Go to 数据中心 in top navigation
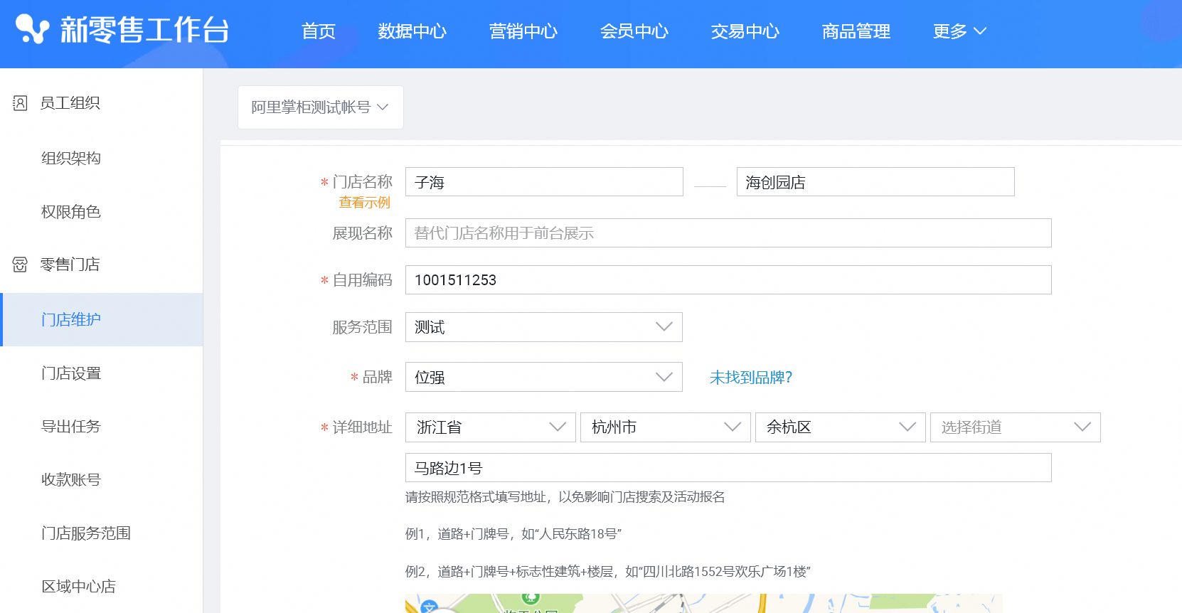Viewport: 1182px width, 613px height. [x=412, y=31]
